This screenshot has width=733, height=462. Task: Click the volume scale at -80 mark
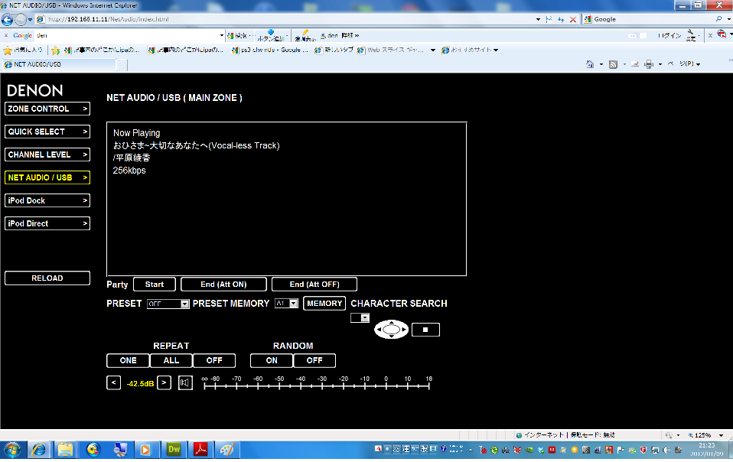(x=215, y=386)
